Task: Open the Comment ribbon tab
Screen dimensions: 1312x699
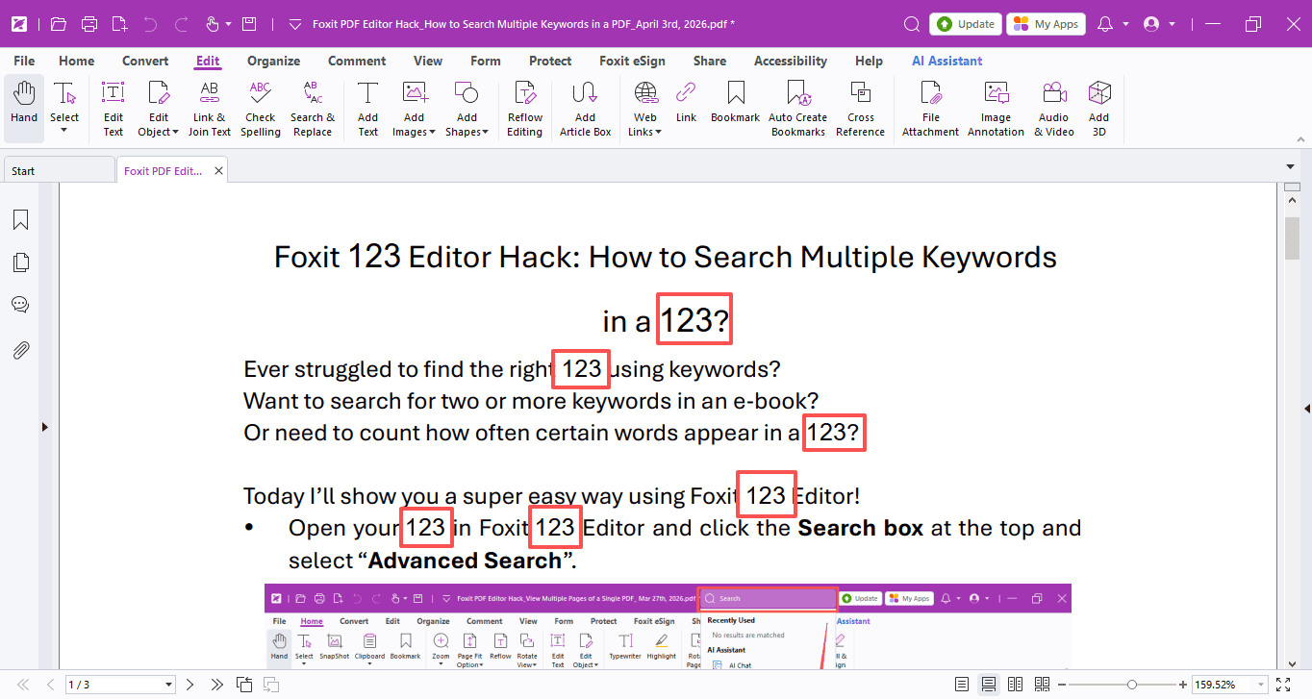Action: [x=357, y=61]
